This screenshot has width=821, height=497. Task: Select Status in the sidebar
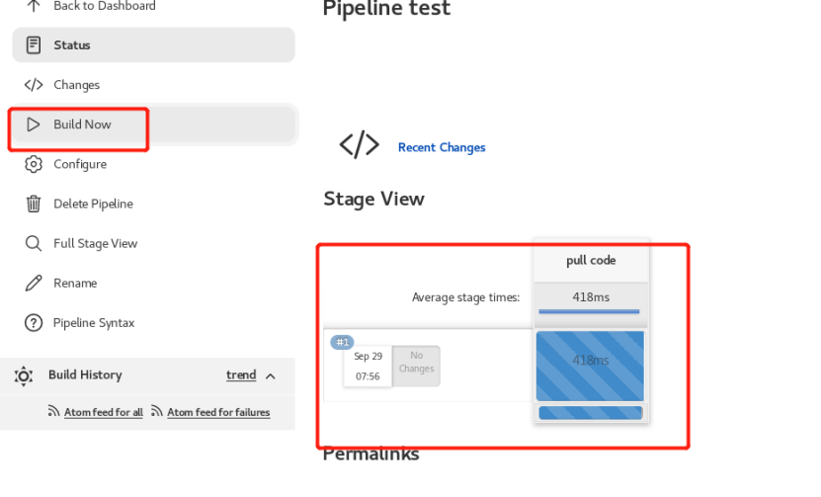pos(72,45)
